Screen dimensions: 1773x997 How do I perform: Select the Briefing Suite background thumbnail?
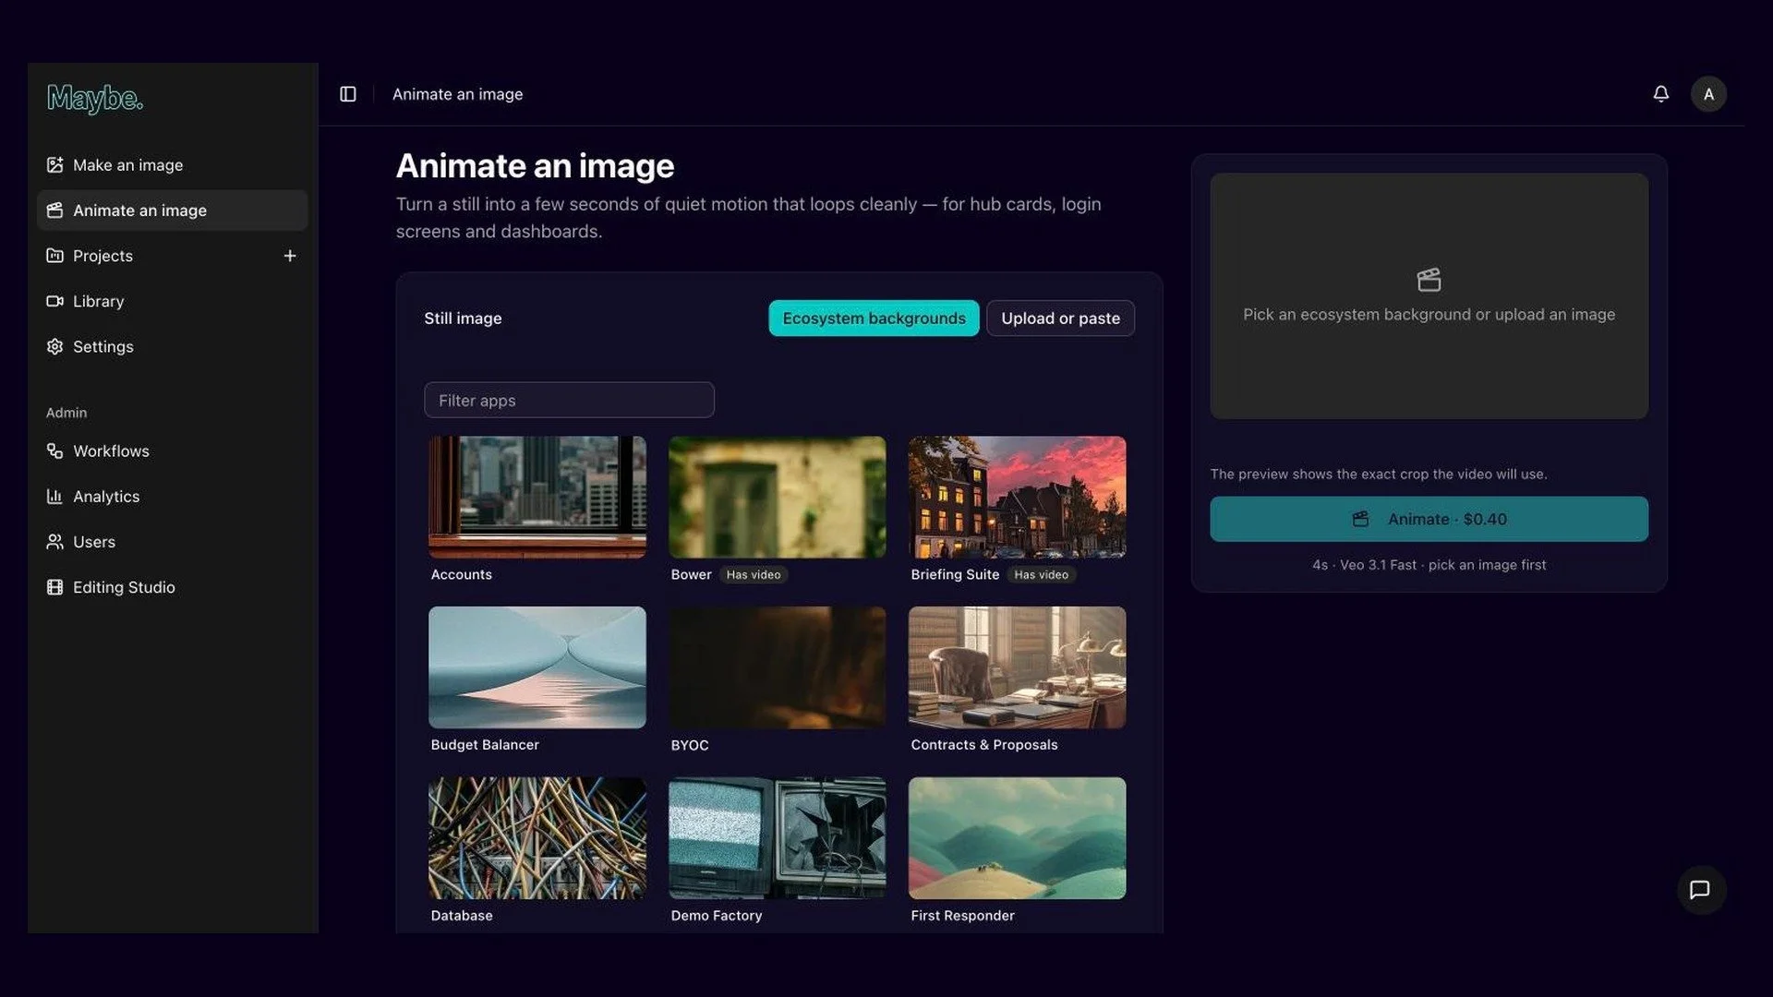1017,497
